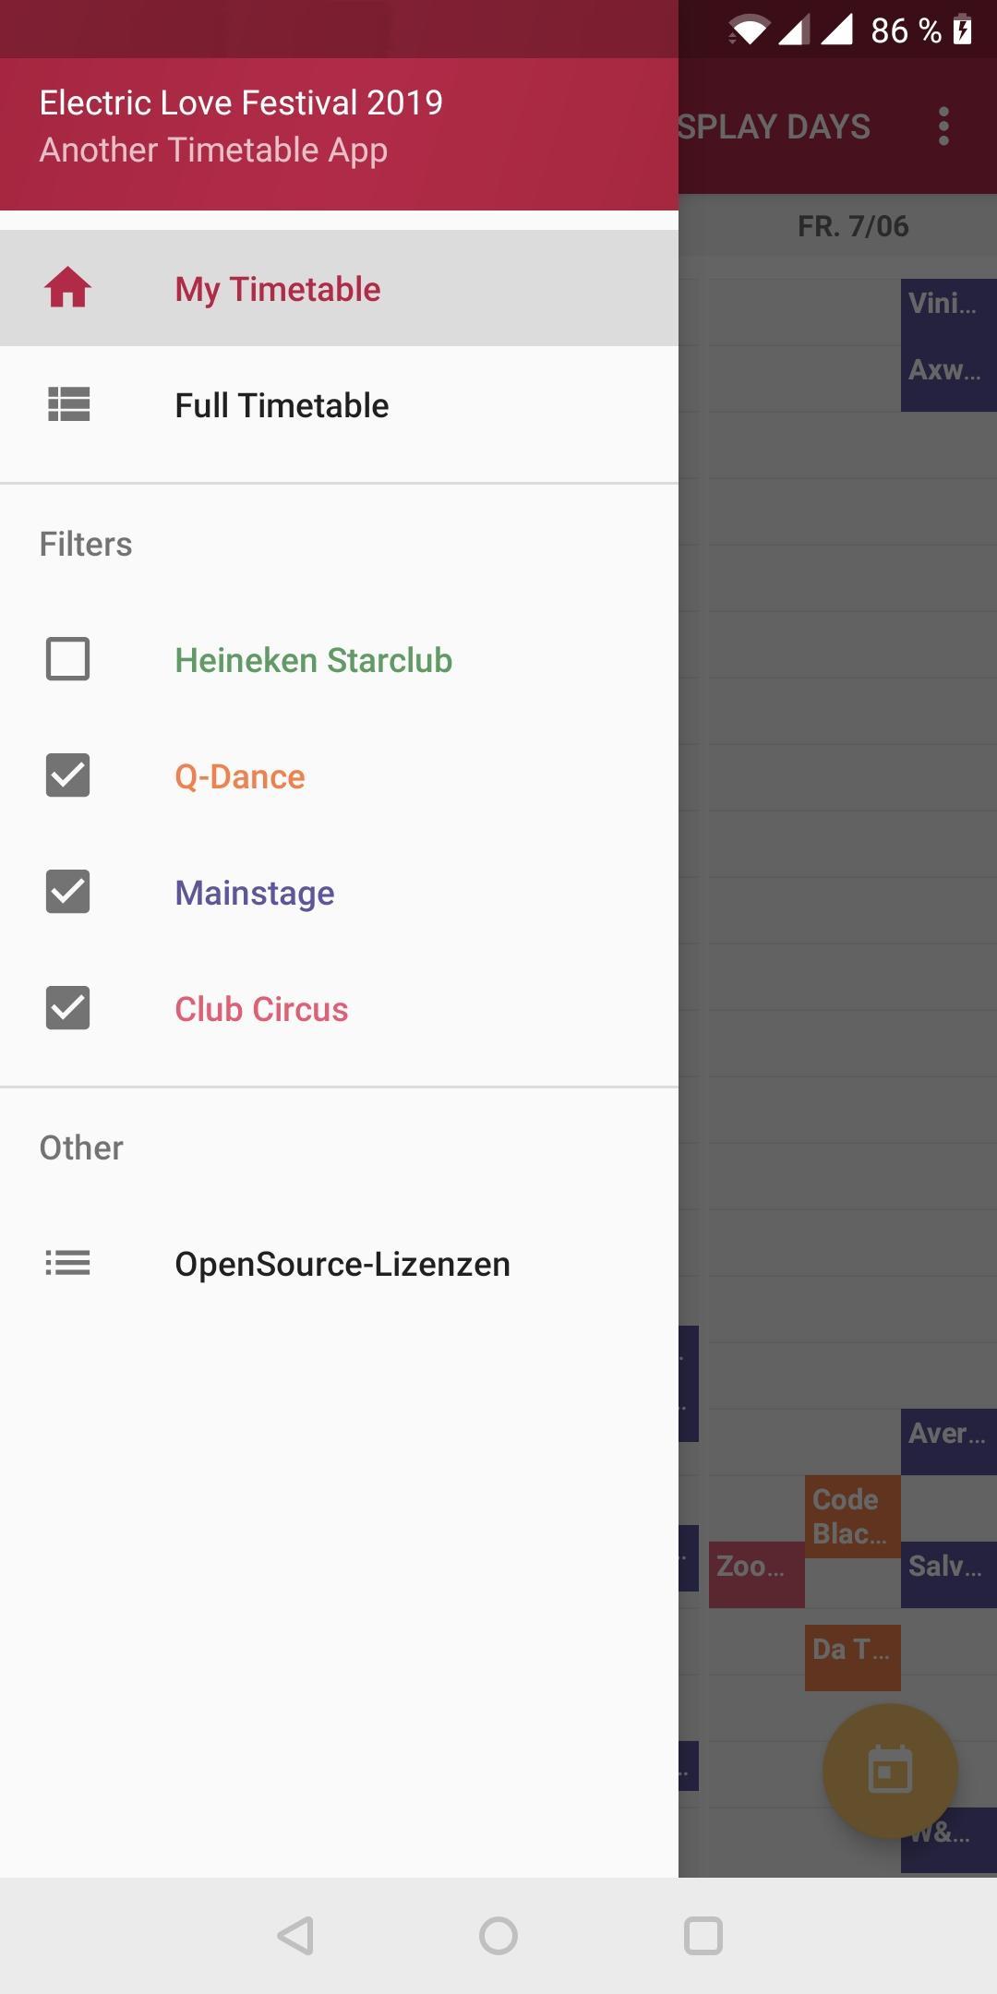This screenshot has height=1994, width=997.
Task: Open the three-dot overflow menu
Action: pos(943,126)
